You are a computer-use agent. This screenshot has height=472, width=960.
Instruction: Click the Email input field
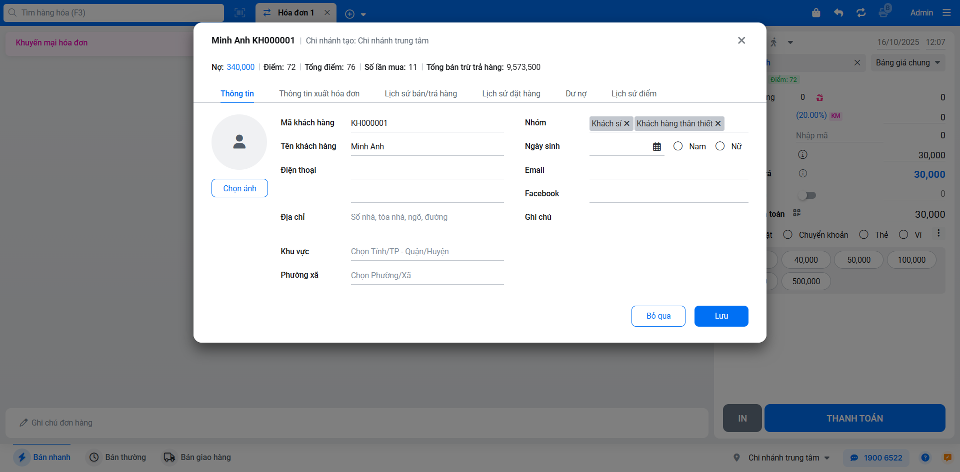coord(668,170)
